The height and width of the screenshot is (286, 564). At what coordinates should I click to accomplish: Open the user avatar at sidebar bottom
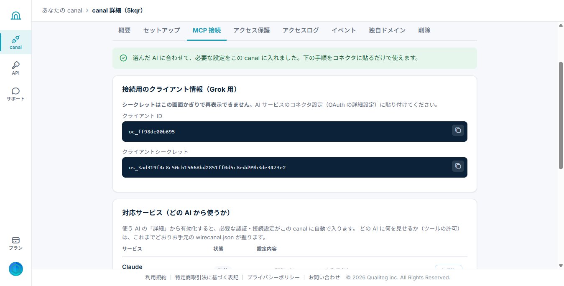coord(16,269)
